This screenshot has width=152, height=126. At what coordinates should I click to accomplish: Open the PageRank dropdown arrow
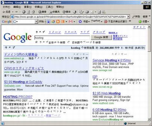pos(101,22)
